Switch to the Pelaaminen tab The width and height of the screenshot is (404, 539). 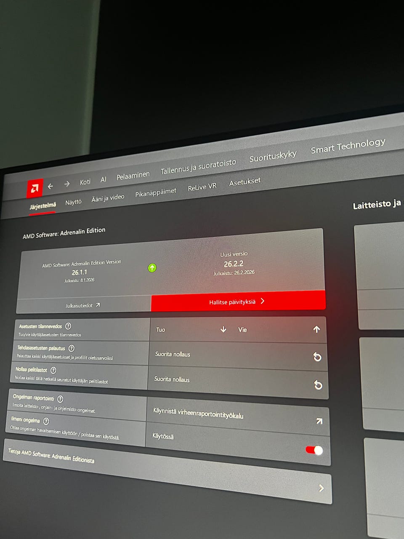pos(133,175)
